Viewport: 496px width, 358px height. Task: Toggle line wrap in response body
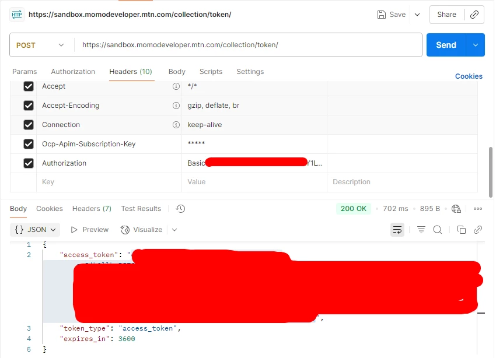pos(397,230)
